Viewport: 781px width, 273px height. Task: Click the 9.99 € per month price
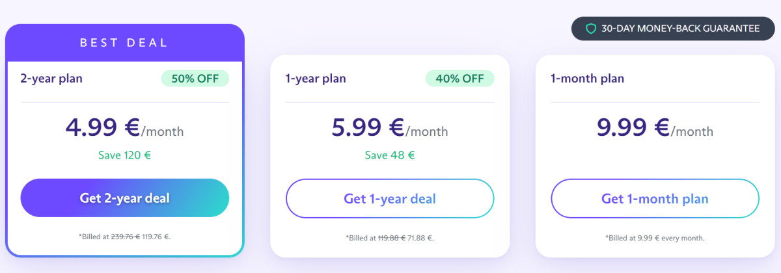click(x=655, y=127)
